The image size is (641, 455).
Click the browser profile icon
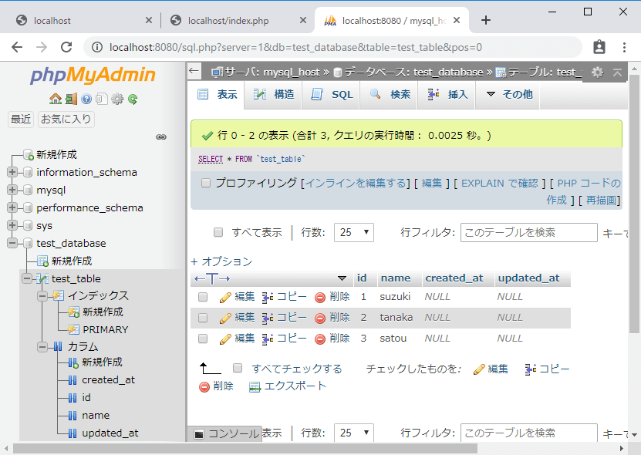point(599,47)
